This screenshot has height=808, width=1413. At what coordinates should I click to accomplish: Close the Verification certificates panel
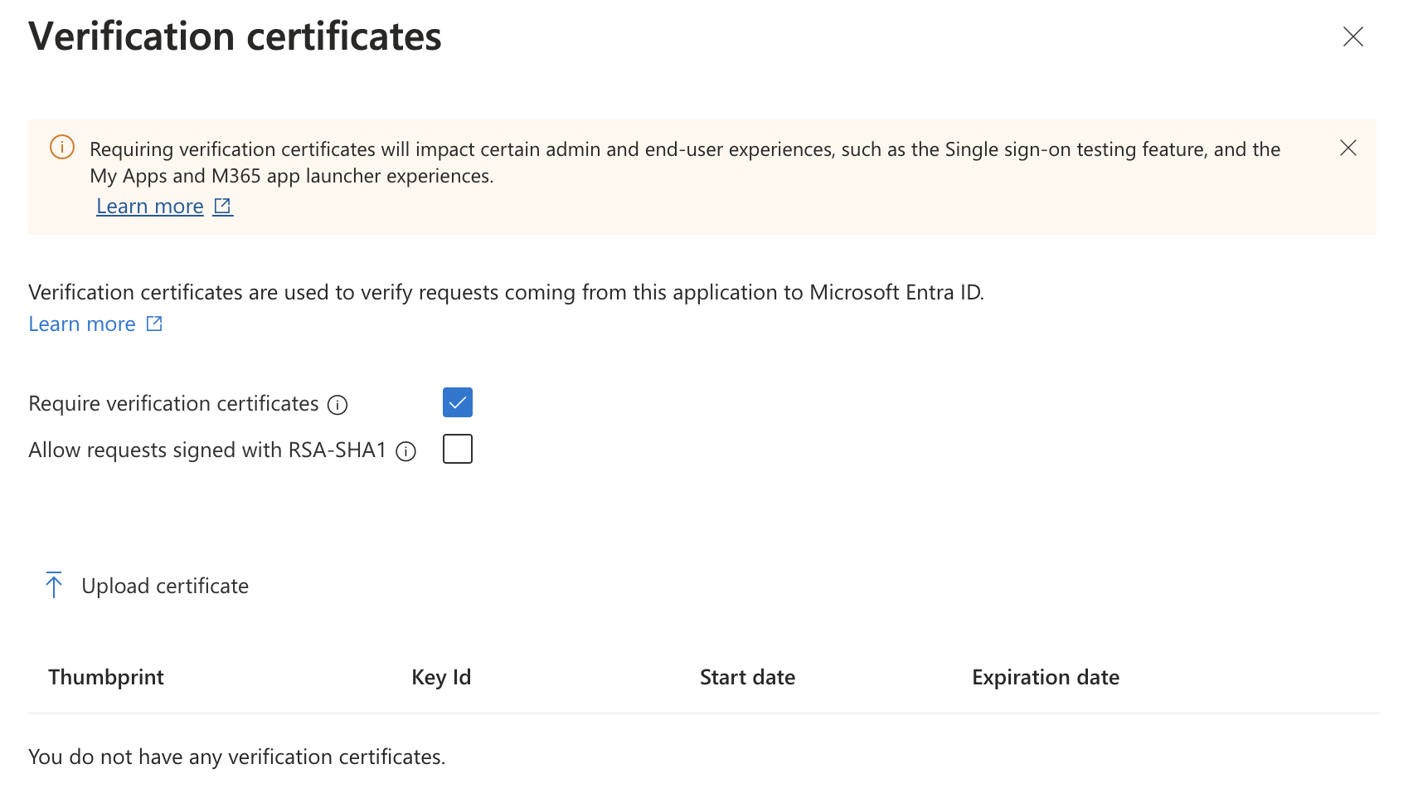1352,37
